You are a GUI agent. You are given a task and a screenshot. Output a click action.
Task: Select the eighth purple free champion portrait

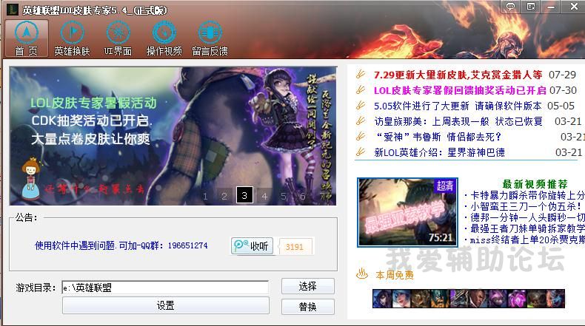coord(517,299)
